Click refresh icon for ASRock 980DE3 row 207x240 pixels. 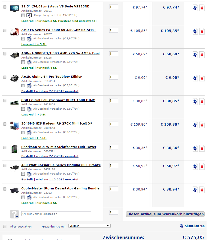[x=195, y=55]
